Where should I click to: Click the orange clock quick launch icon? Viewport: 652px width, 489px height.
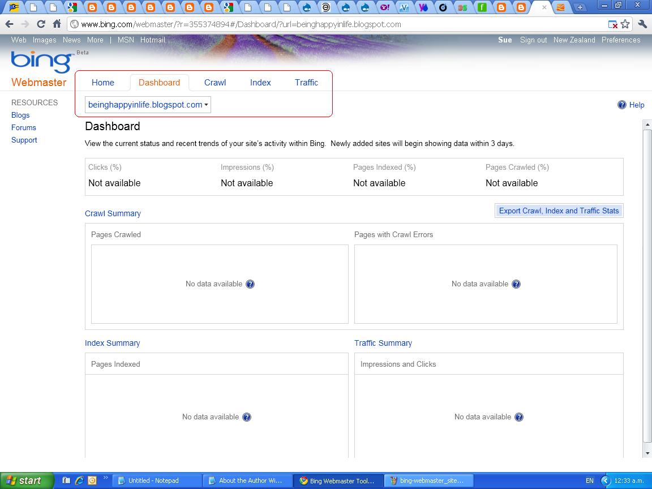(x=92, y=481)
